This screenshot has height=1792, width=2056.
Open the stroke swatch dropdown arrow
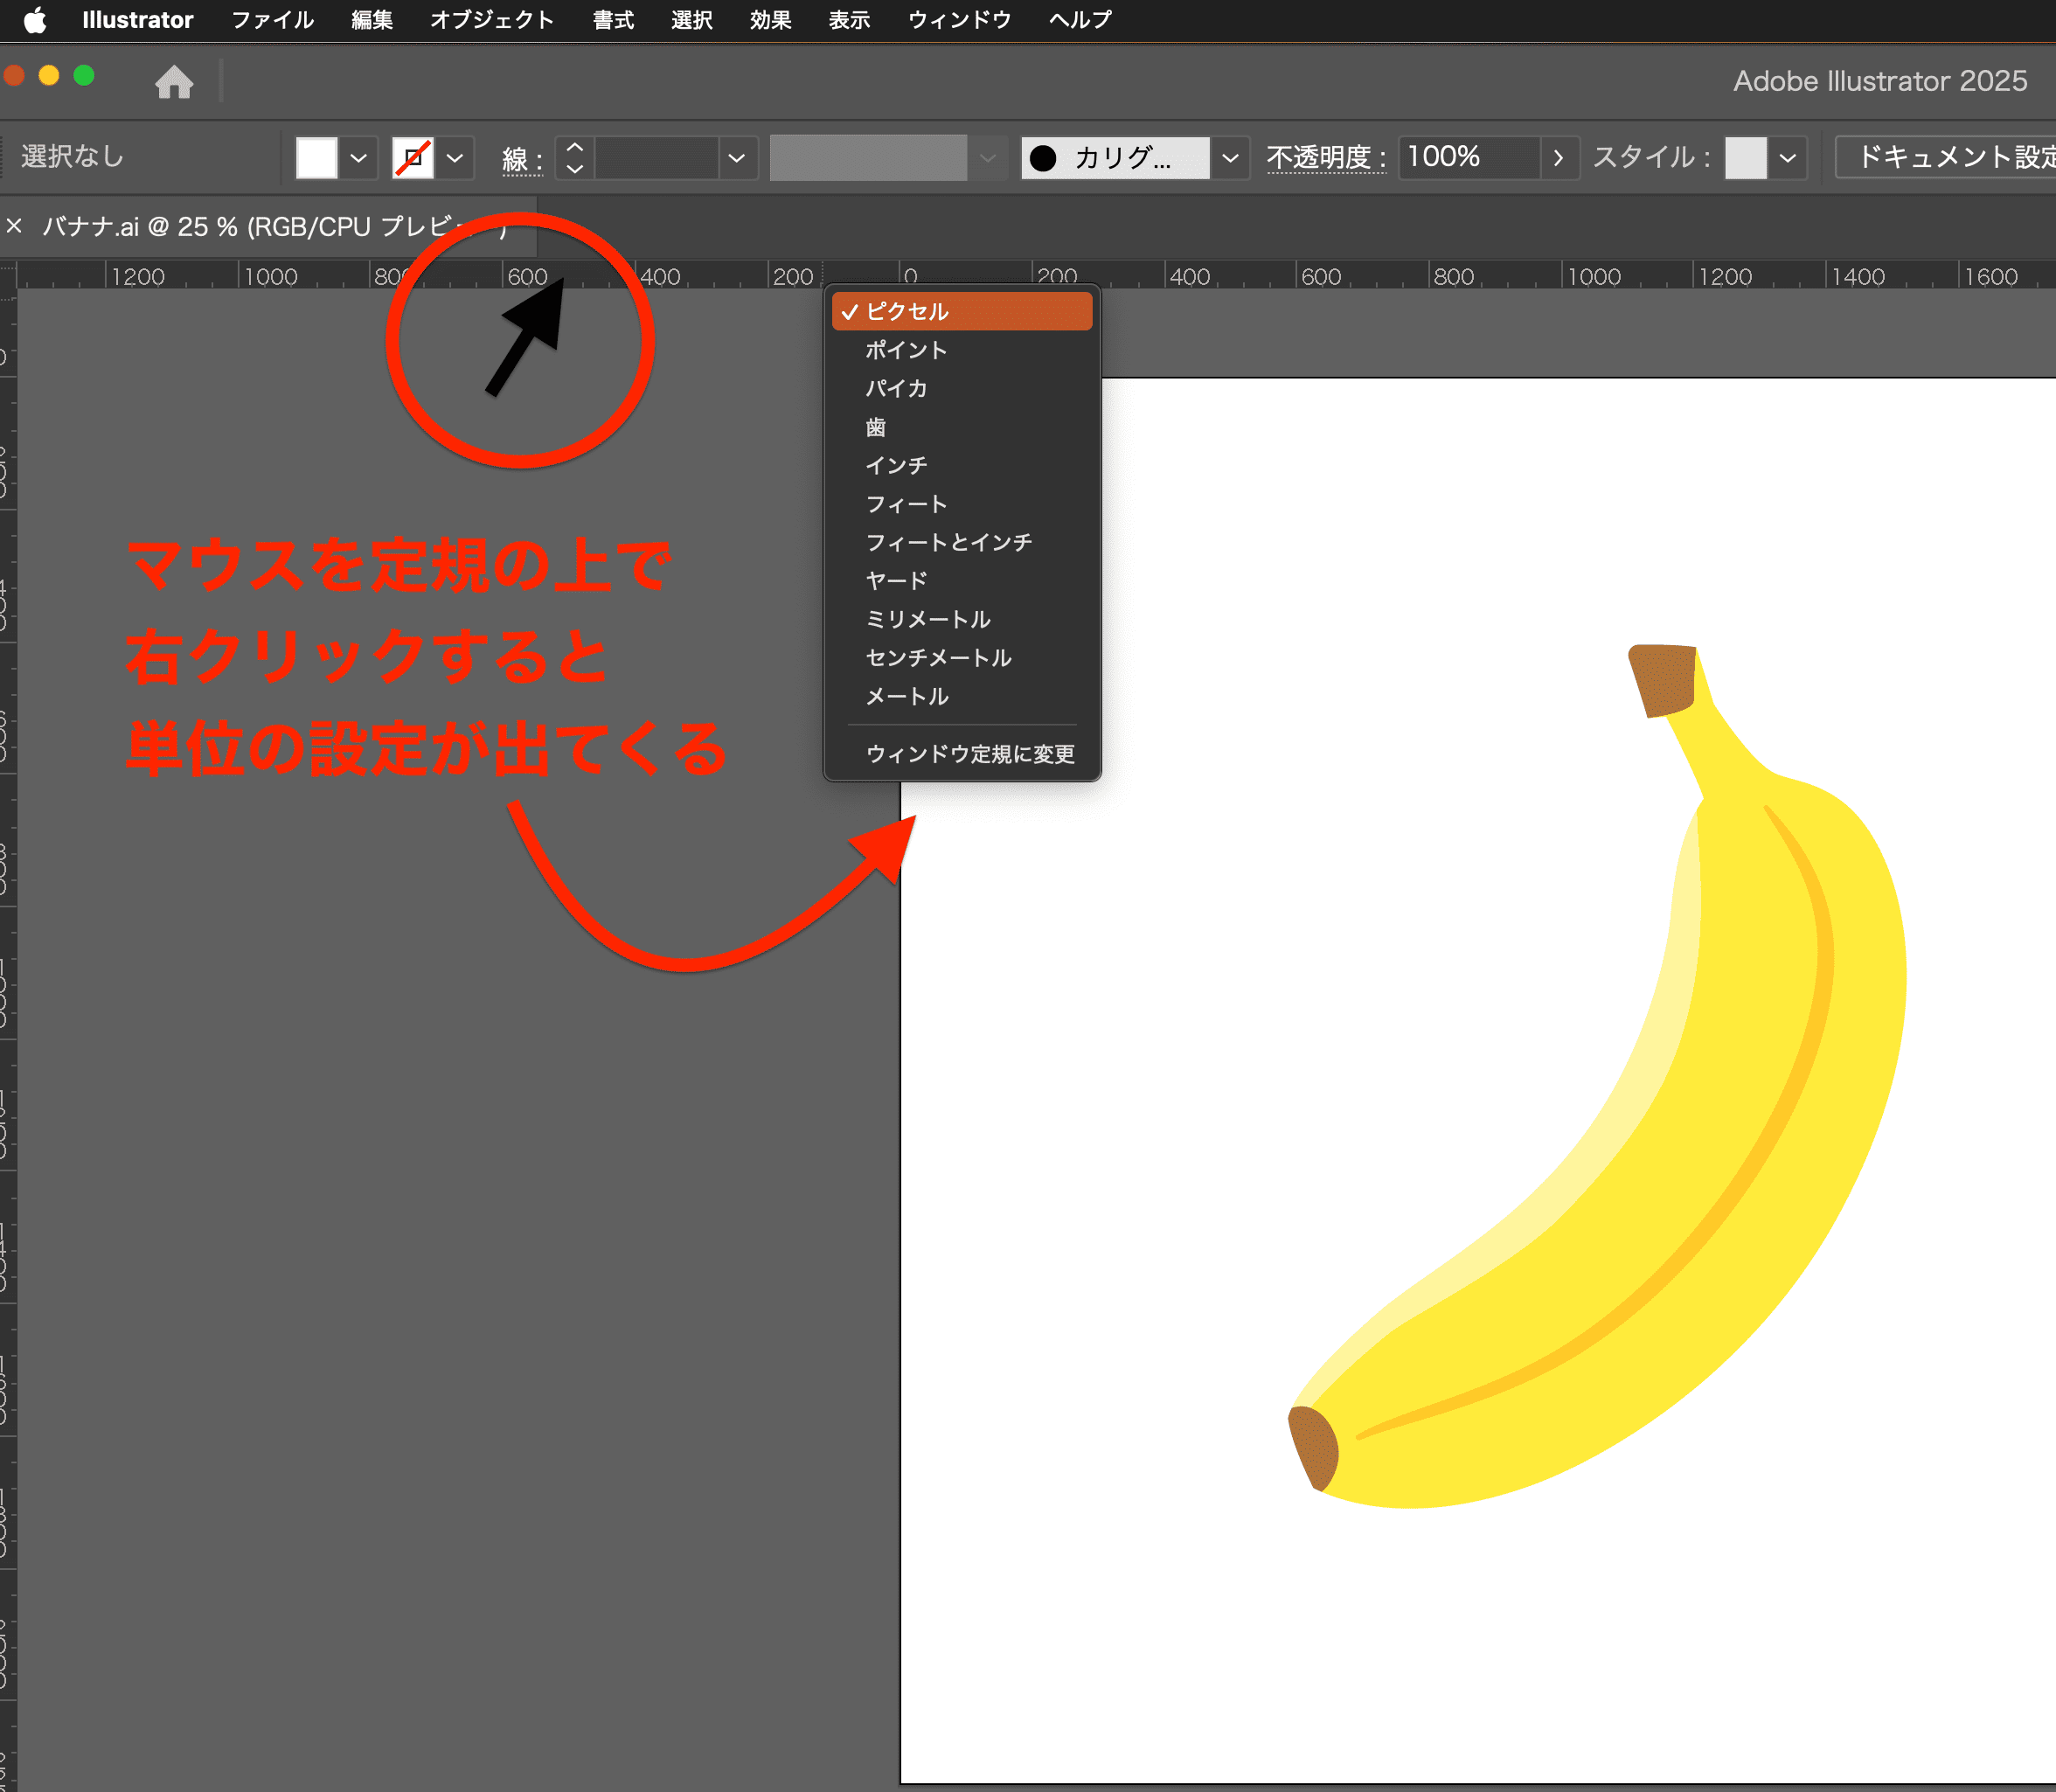pyautogui.click(x=455, y=158)
